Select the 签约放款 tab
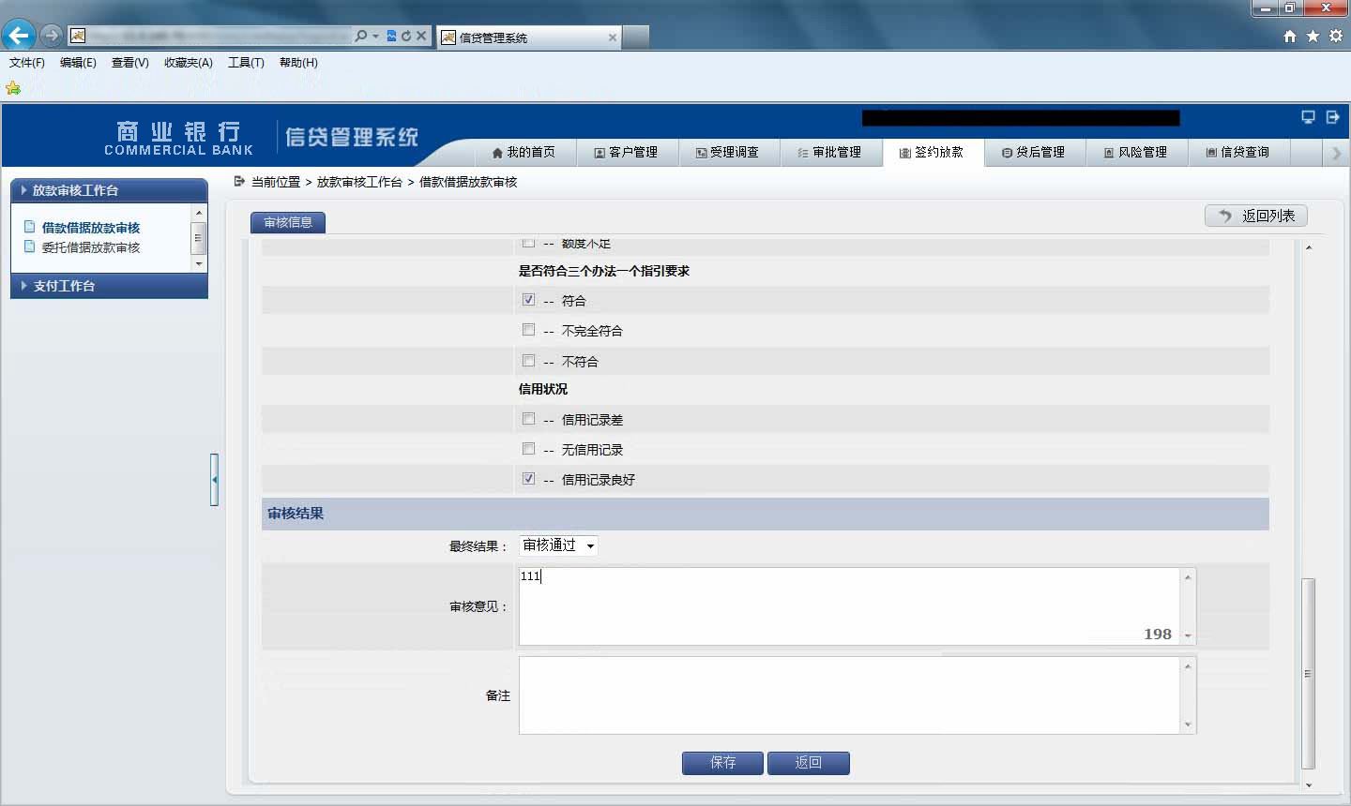Viewport: 1351px width, 806px height. click(932, 152)
